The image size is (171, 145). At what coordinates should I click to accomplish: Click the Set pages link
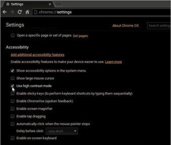point(80,36)
